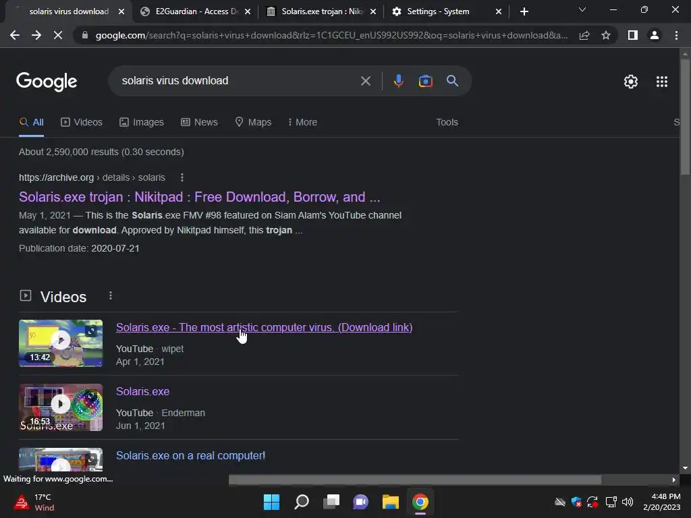Viewport: 691px width, 518px height.
Task: Bookmark this tab with the star
Action: click(x=606, y=35)
